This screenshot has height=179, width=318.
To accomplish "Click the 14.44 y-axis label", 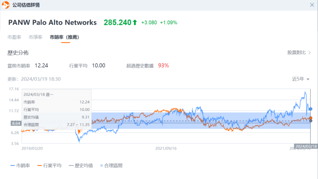I will pyautogui.click(x=14, y=100).
